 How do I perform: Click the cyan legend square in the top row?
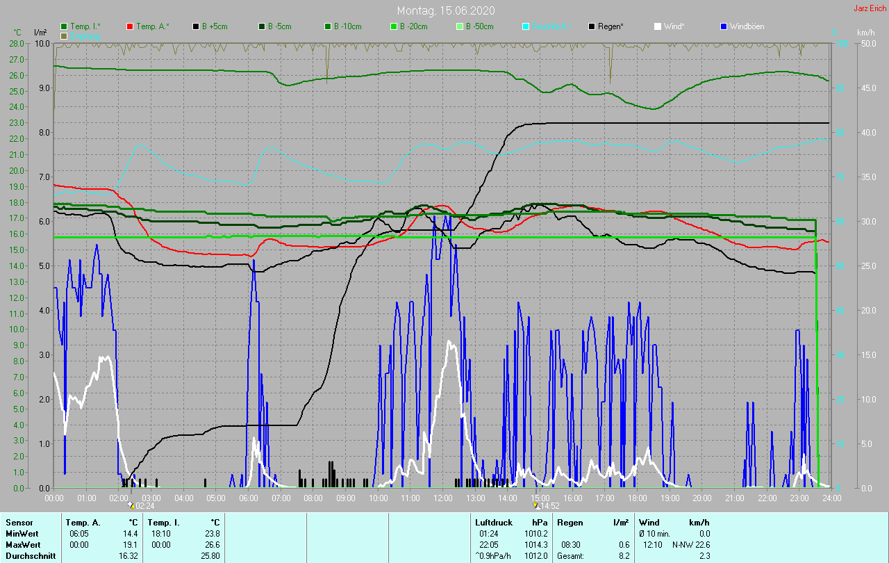point(526,26)
